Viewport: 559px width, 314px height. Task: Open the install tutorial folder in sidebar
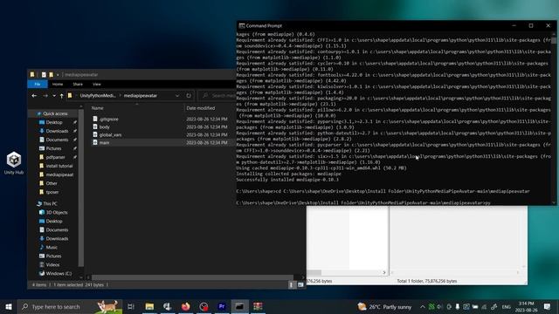[59, 166]
